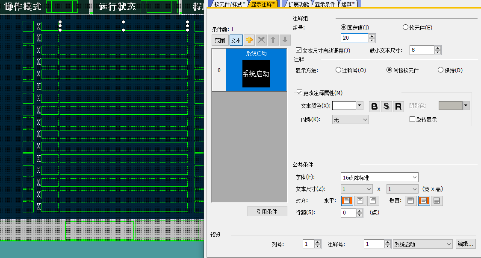The image size is (481, 258).
Task: Toggle bold text style (B)
Action: 375,106
